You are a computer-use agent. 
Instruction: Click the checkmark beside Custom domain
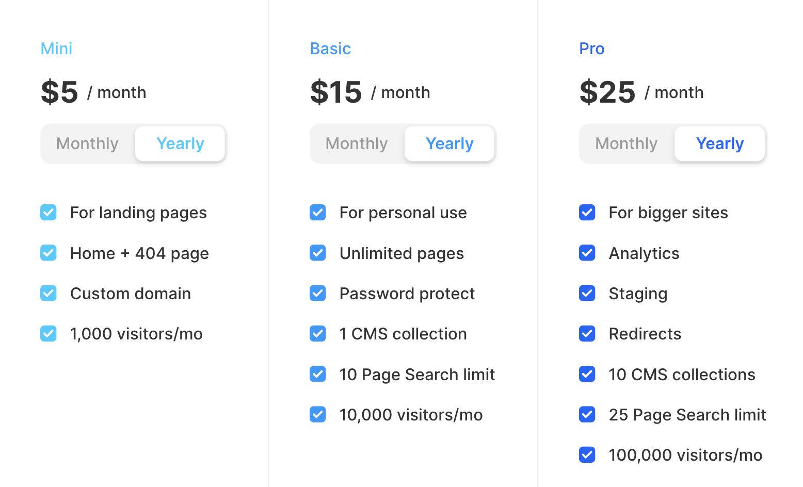click(49, 294)
